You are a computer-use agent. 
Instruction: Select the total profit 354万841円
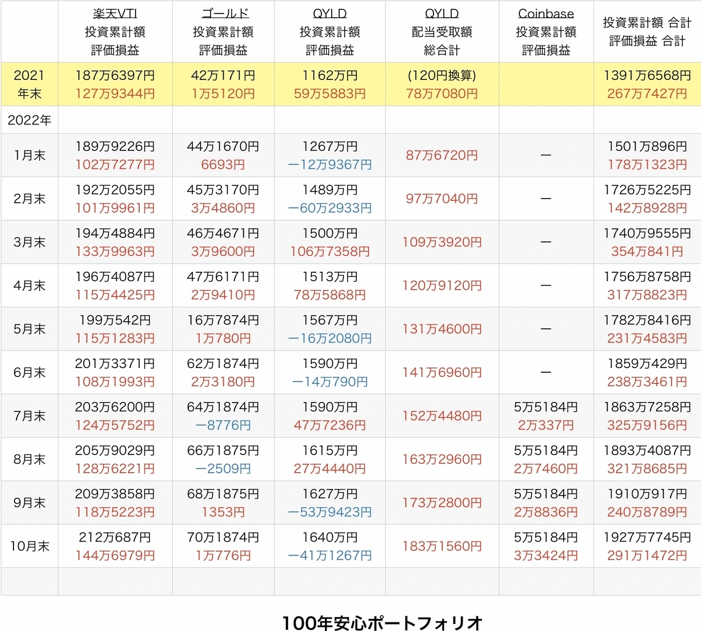click(x=647, y=251)
